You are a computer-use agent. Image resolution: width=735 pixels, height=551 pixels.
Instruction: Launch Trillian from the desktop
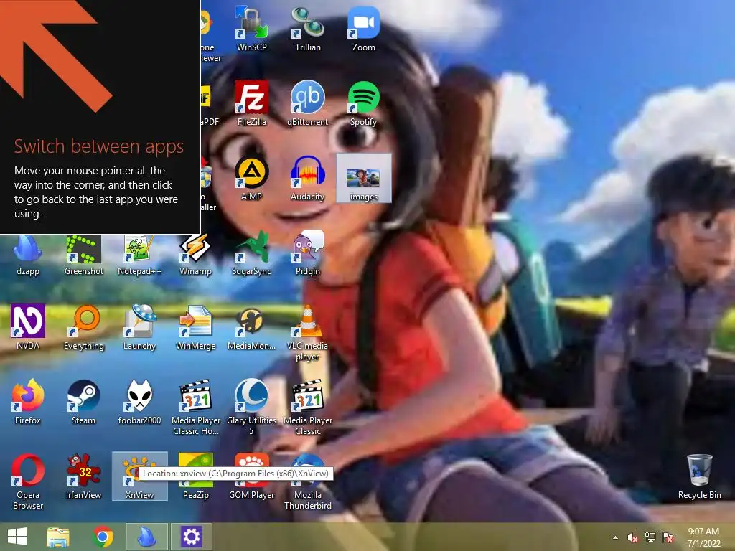coord(307,28)
